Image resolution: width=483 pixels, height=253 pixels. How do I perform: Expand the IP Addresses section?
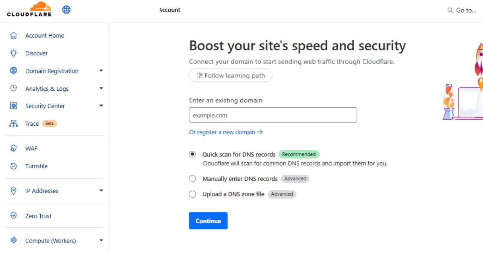101,191
